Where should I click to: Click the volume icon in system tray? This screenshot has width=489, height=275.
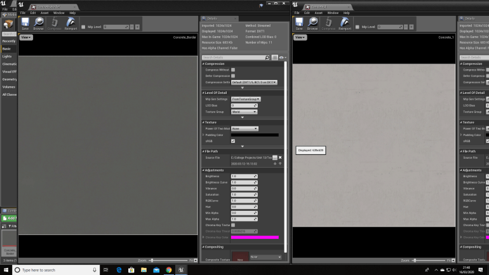(x=454, y=270)
